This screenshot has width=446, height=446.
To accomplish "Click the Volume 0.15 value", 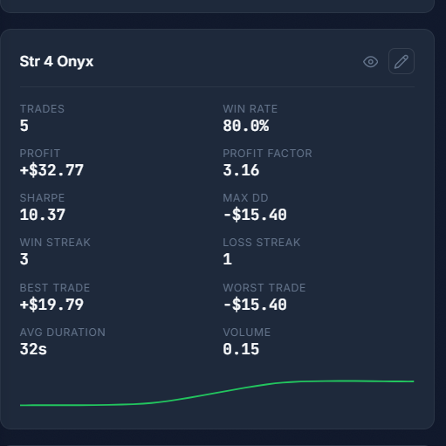I will (x=241, y=349).
